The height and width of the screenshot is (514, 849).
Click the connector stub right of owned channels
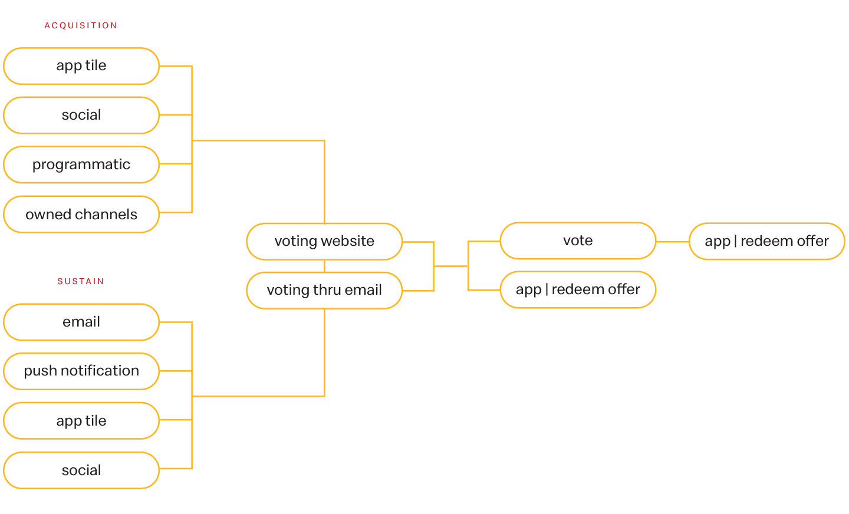tap(176, 212)
